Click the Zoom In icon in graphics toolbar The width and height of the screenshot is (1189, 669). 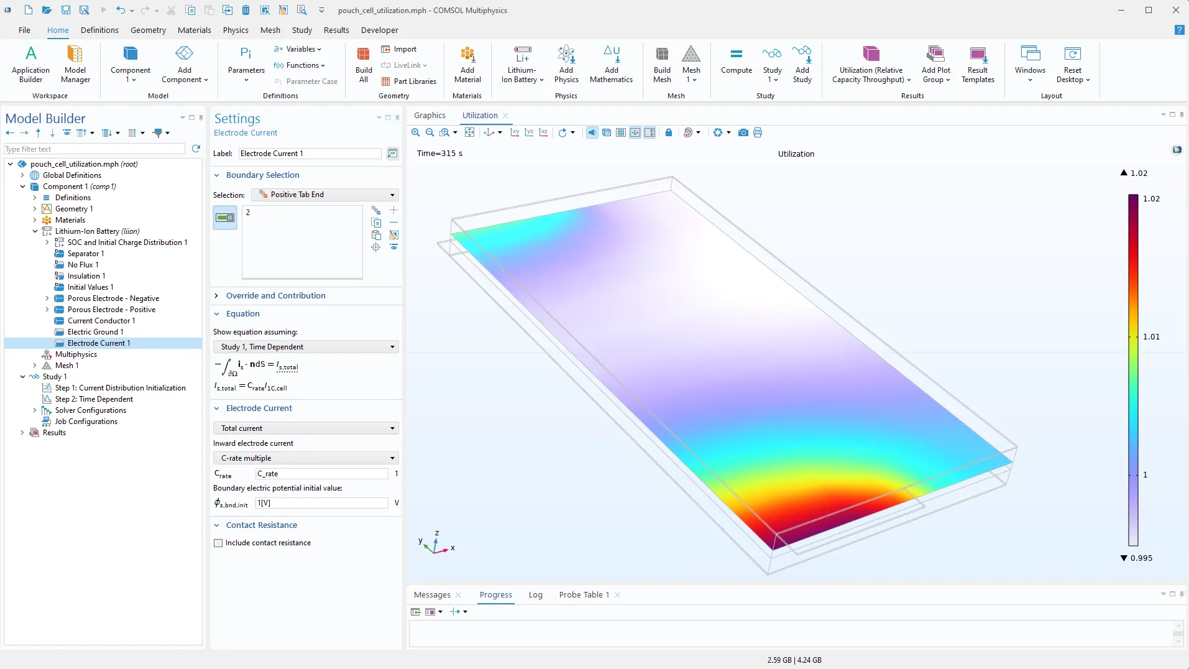tap(416, 132)
